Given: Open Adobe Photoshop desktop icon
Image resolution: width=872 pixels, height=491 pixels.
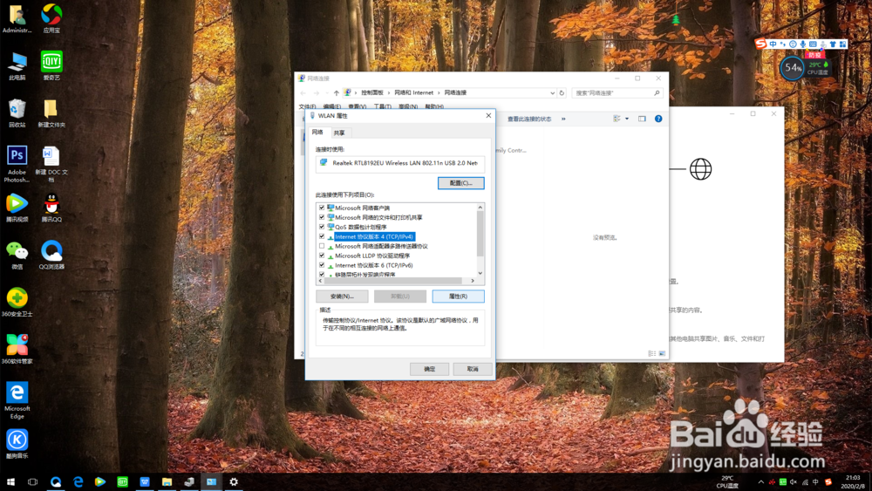Looking at the screenshot, I should (17, 164).
